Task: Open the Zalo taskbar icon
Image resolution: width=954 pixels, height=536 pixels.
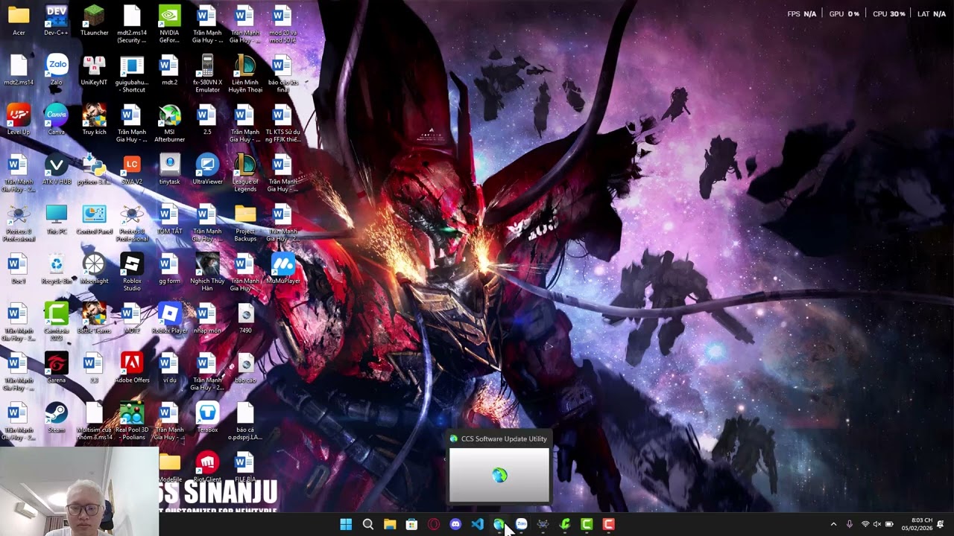Action: 521,524
